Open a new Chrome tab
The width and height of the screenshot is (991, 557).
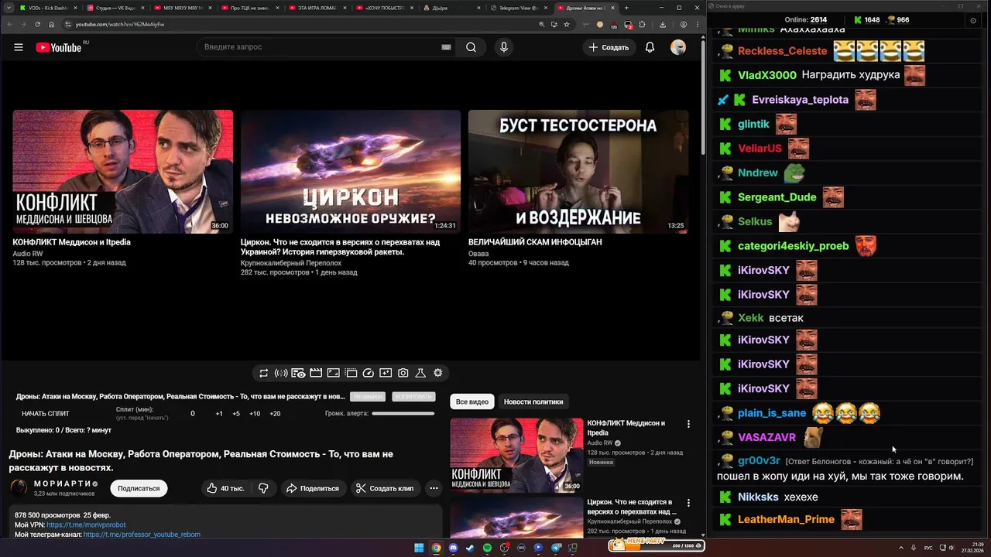(627, 8)
